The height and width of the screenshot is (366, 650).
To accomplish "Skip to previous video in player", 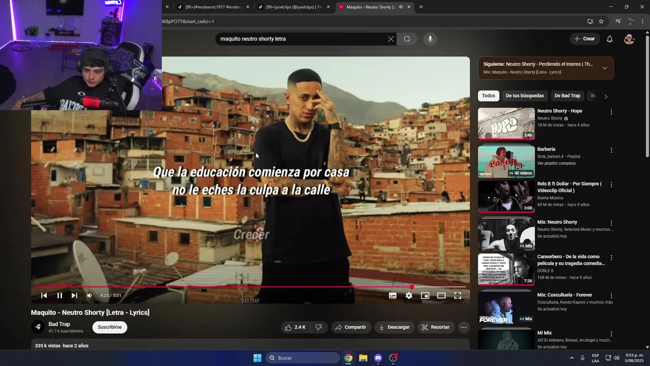I will [x=44, y=295].
